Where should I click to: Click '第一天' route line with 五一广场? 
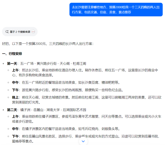click(x=46, y=64)
